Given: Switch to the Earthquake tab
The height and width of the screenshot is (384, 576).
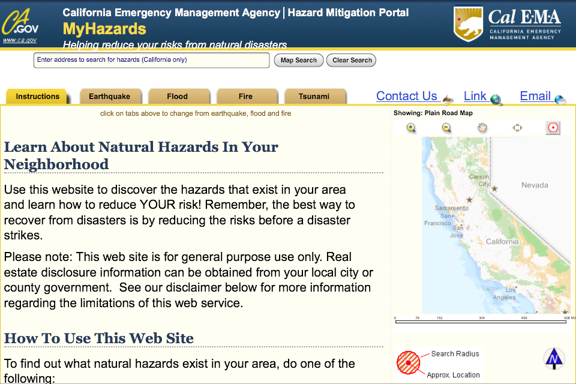Looking at the screenshot, I should (109, 96).
